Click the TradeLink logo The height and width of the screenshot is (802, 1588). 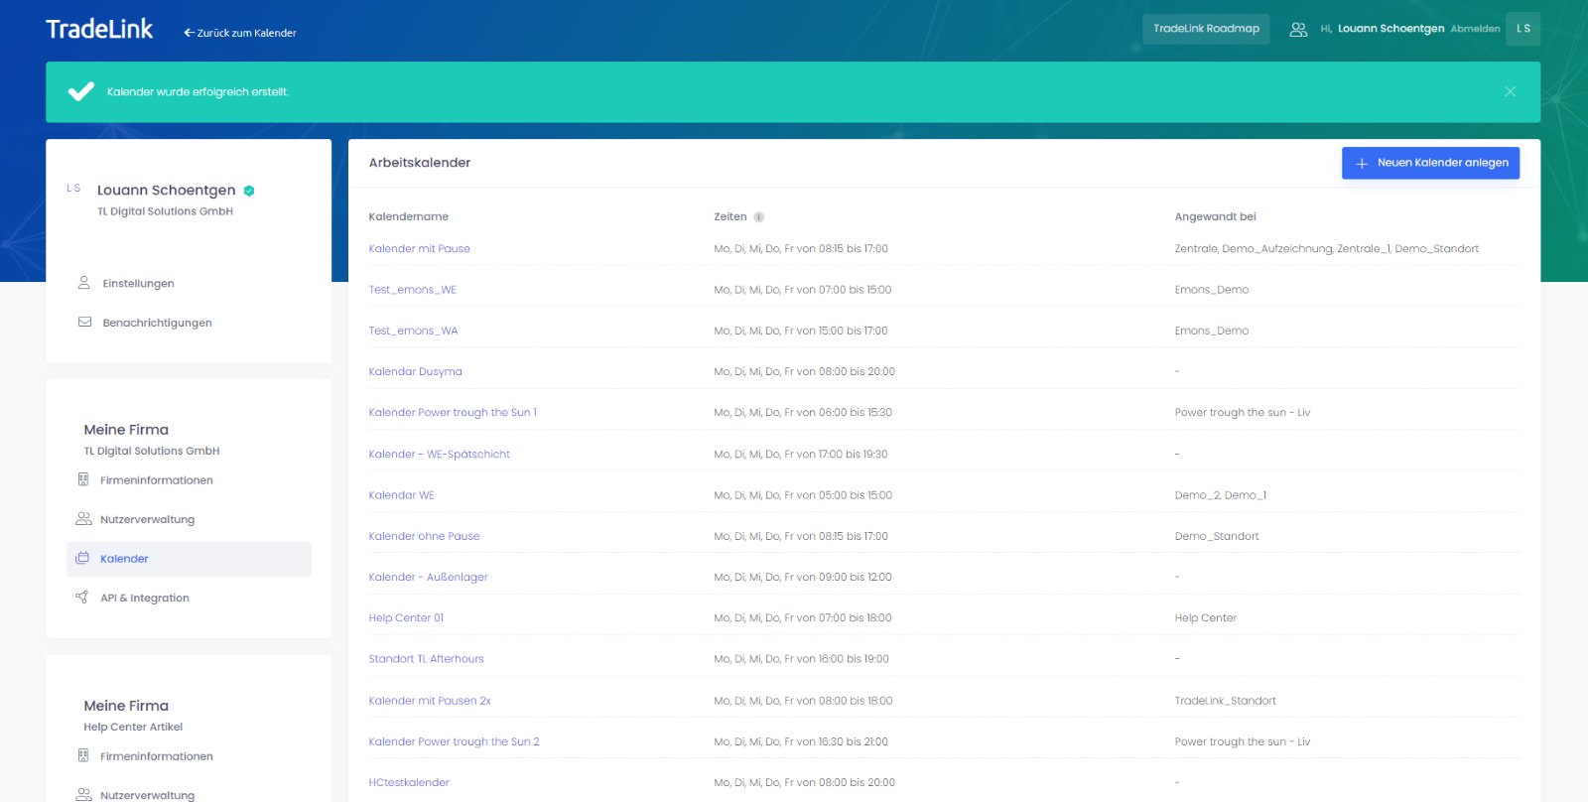click(99, 29)
